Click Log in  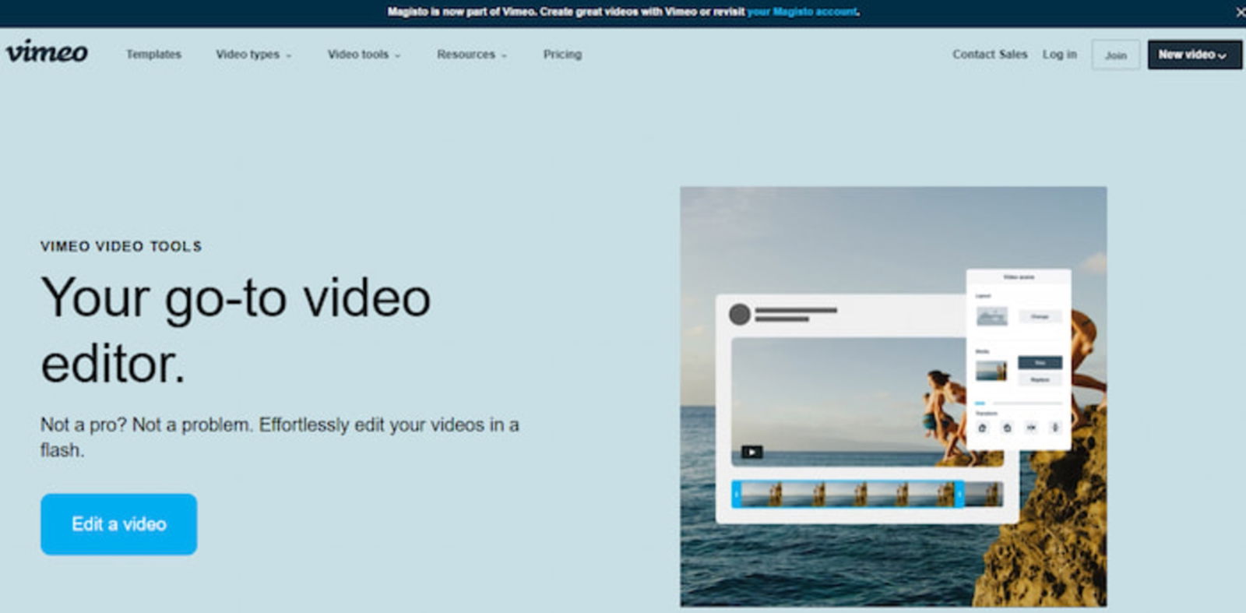pyautogui.click(x=1059, y=55)
